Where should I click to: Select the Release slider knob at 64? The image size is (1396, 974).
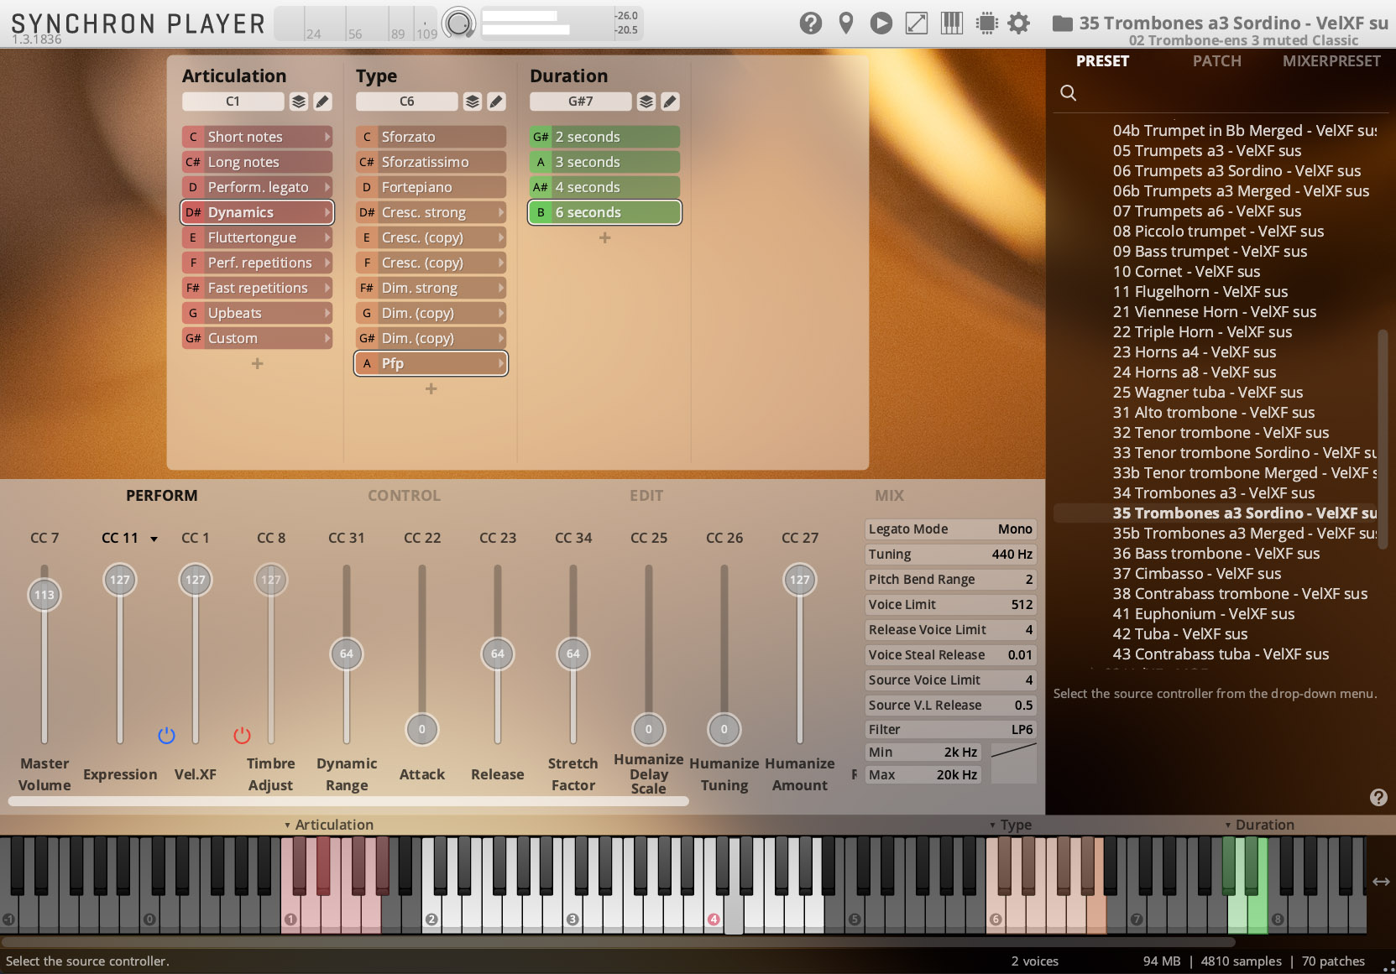pyautogui.click(x=498, y=654)
